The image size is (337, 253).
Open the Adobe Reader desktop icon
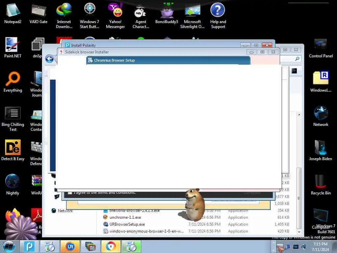tap(37, 215)
